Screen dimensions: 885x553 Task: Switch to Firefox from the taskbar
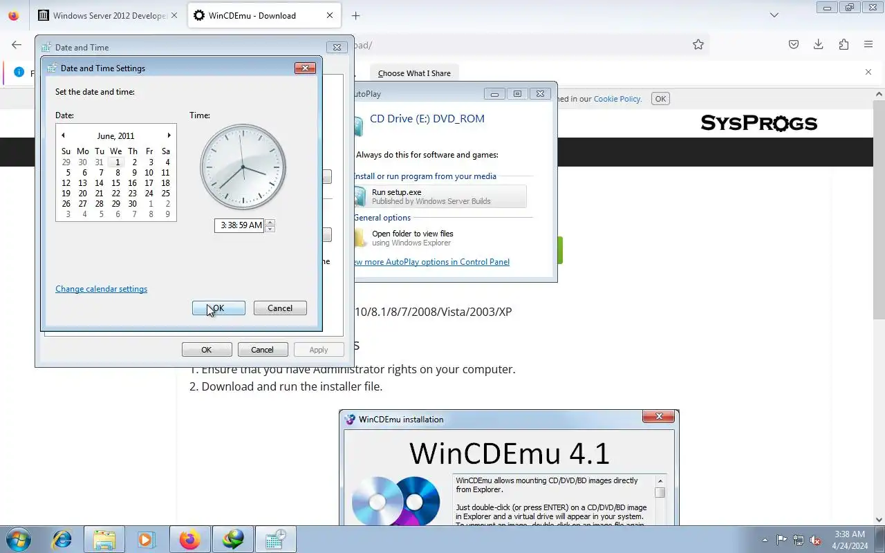pos(189,539)
